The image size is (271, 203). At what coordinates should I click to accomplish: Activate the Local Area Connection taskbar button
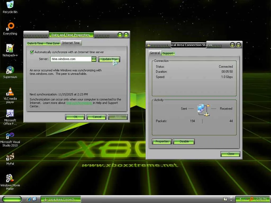pyautogui.click(x=61, y=199)
